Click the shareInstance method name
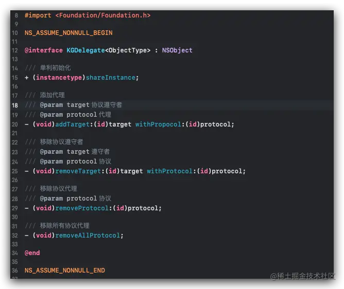 110,78
